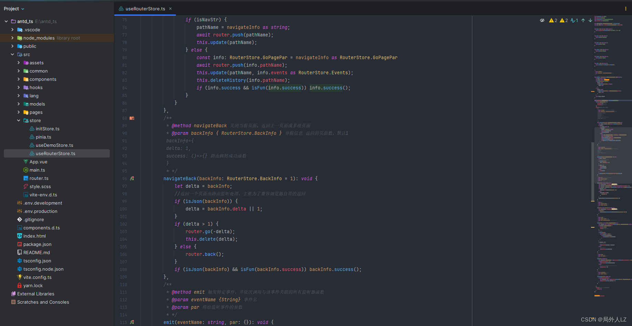This screenshot has height=326, width=632.
Task: Open vite-env.d.ts file
Action: click(43, 195)
